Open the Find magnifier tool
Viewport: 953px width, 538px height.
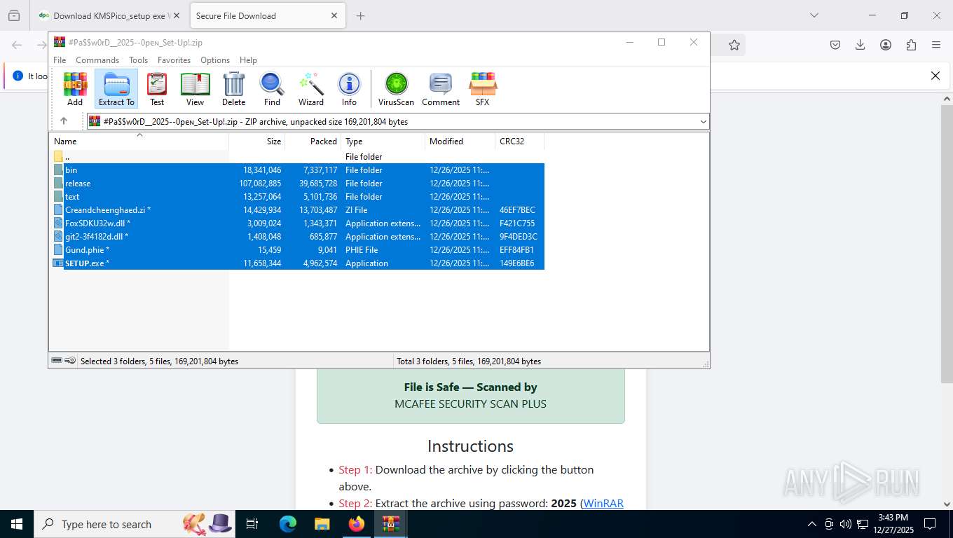pos(272,89)
